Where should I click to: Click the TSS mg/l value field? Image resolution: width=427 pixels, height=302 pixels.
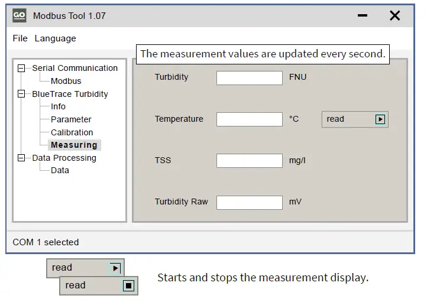click(x=250, y=161)
